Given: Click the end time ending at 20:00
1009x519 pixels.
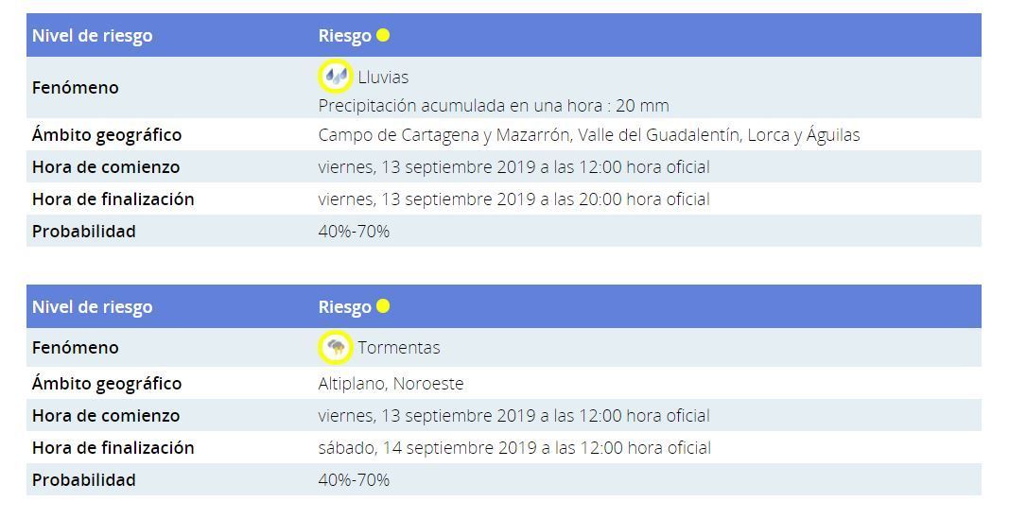Looking at the screenshot, I should (513, 199).
